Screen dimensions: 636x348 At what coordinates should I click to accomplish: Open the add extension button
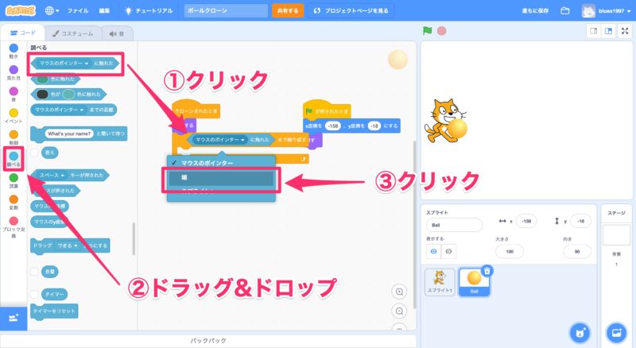(x=13, y=318)
